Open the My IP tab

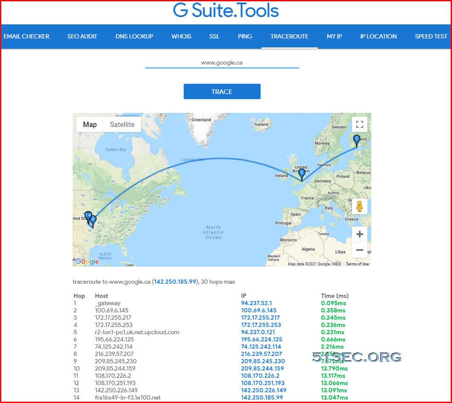point(335,37)
